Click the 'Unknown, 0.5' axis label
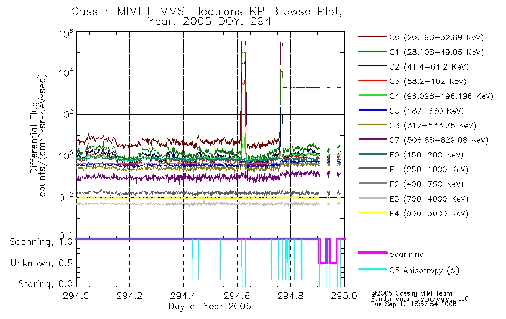The width and height of the screenshot is (506, 319). (x=42, y=263)
